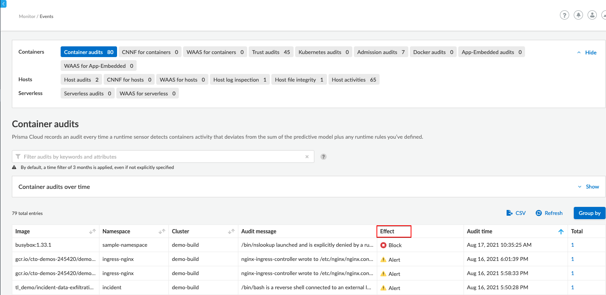Collapse the sidebar with the blue chevron
The height and width of the screenshot is (295, 606).
(x=3, y=4)
